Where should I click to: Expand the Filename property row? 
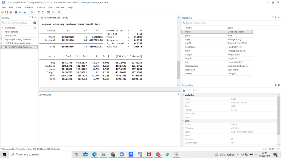pyautogui.click(x=183, y=128)
